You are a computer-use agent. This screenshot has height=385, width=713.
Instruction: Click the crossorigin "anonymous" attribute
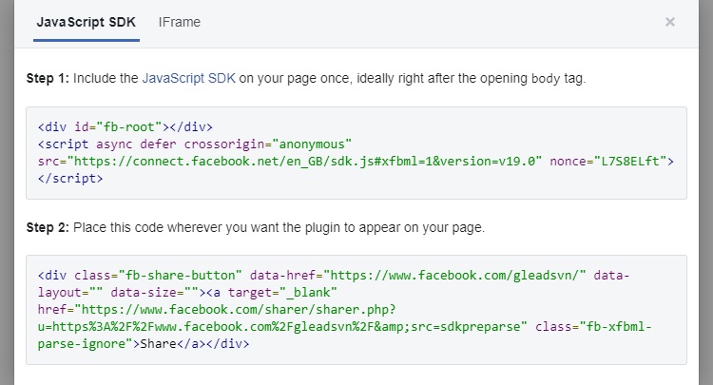click(x=312, y=144)
